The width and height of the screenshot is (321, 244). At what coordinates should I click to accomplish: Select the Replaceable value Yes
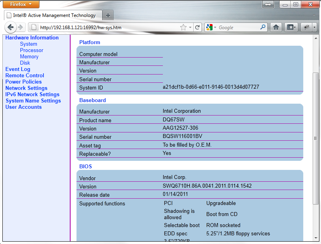click(167, 153)
